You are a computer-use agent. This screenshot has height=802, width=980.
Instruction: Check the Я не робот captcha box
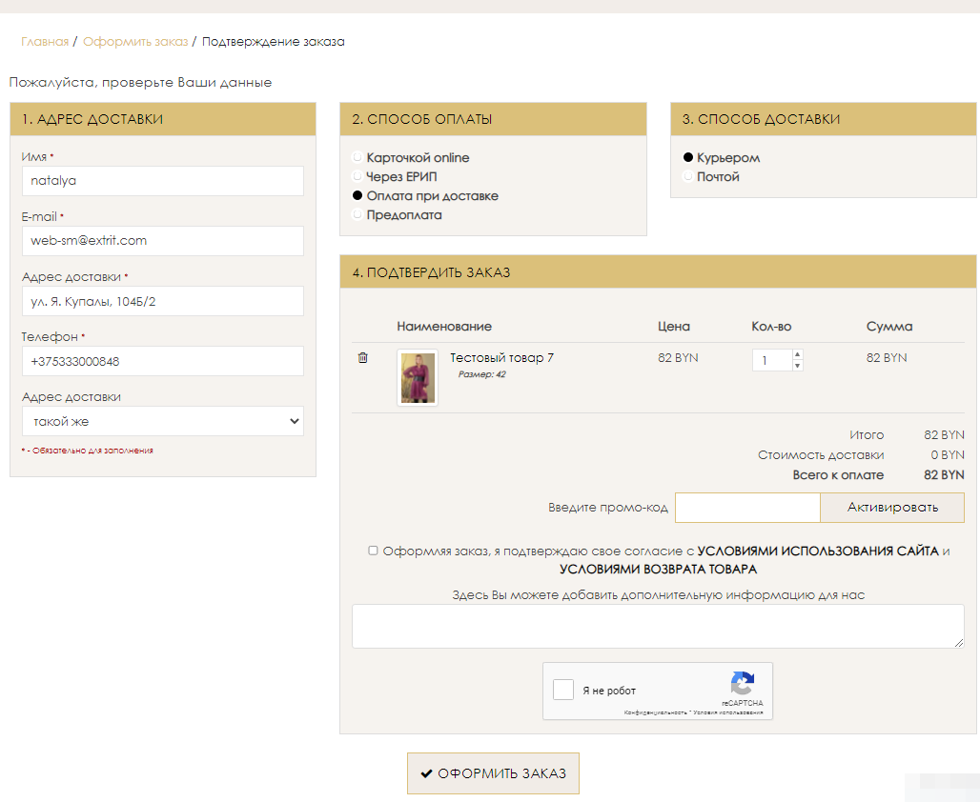tap(563, 690)
